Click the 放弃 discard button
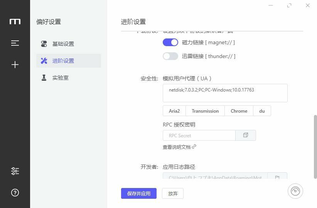Screen dimensions: 317x208 pyautogui.click(x=173, y=193)
